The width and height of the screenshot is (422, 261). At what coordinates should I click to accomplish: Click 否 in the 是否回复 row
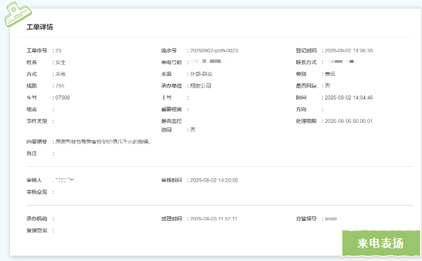327,85
